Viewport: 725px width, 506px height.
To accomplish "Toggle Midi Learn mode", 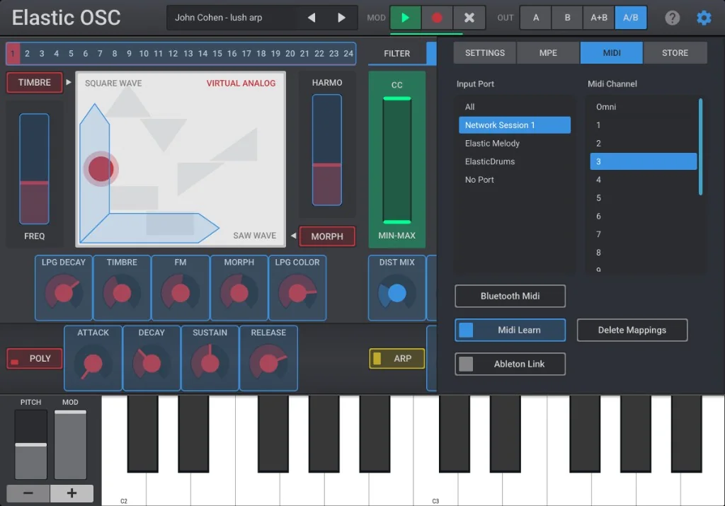I will pos(510,330).
